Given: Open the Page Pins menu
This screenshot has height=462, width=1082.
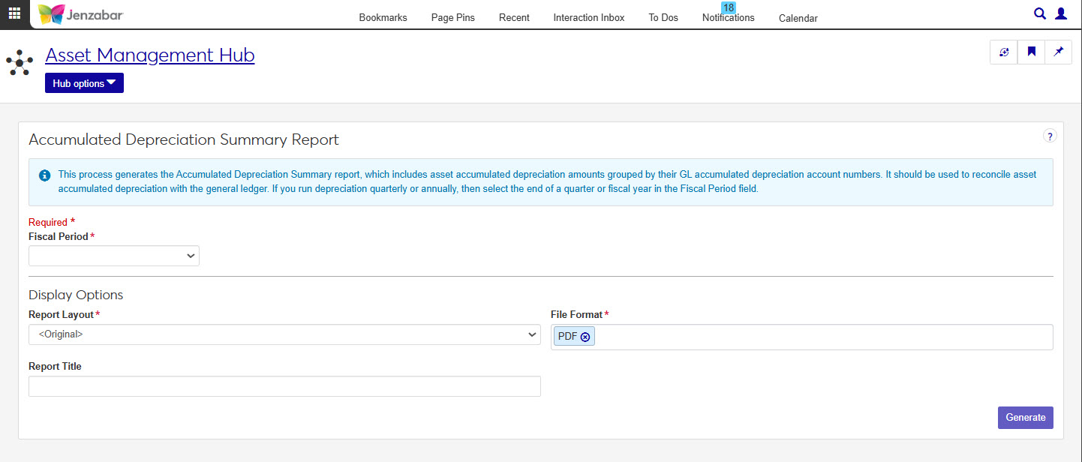Looking at the screenshot, I should tap(452, 18).
